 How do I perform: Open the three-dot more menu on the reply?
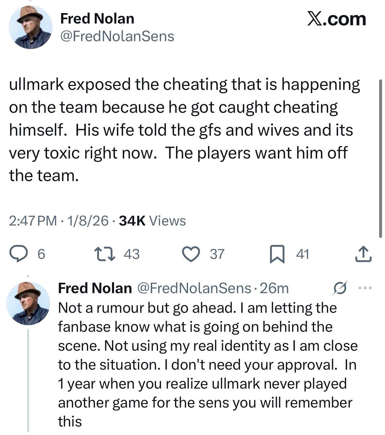click(x=365, y=288)
